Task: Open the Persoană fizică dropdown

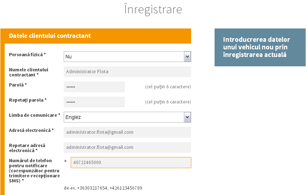Action: pyautogui.click(x=127, y=57)
